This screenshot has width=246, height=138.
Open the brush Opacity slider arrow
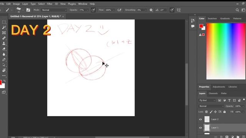click(x=88, y=10)
